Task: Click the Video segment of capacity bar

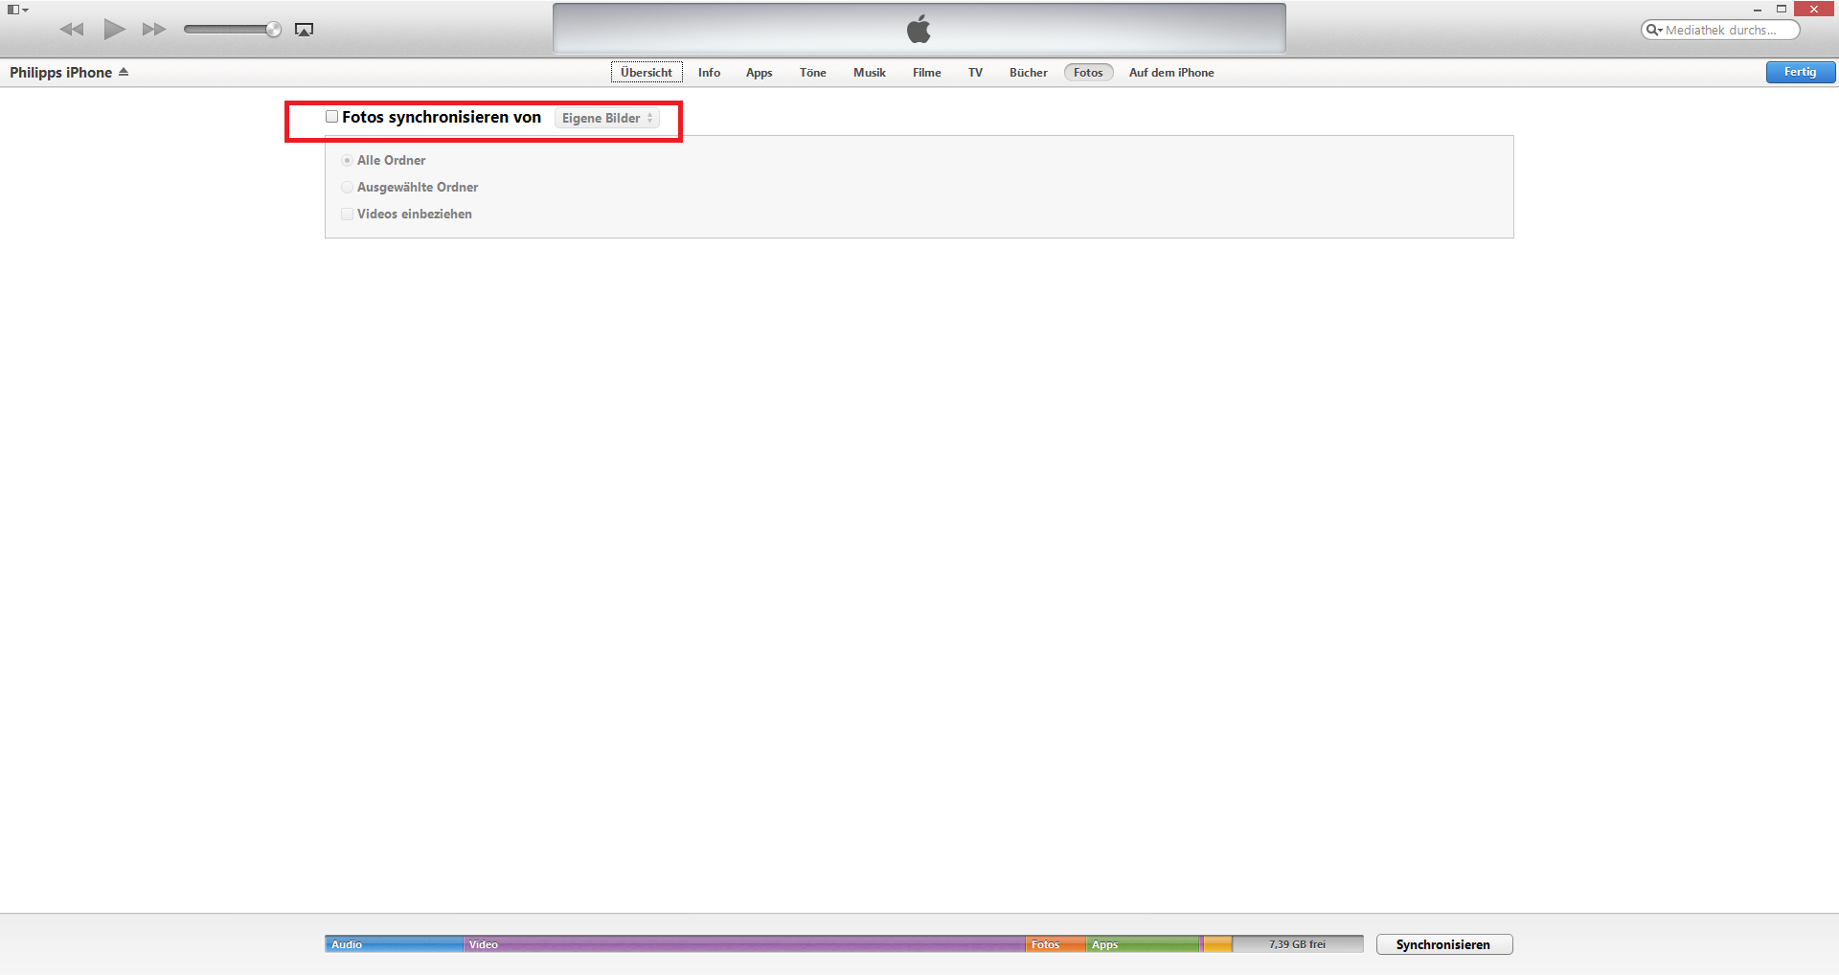Action: pyautogui.click(x=744, y=944)
